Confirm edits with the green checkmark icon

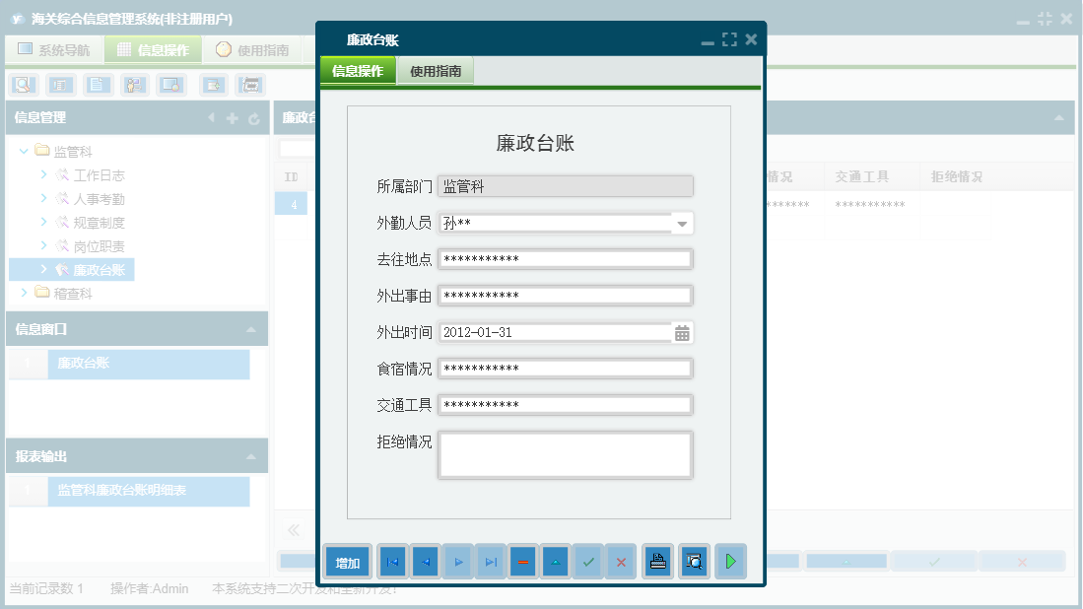point(588,561)
